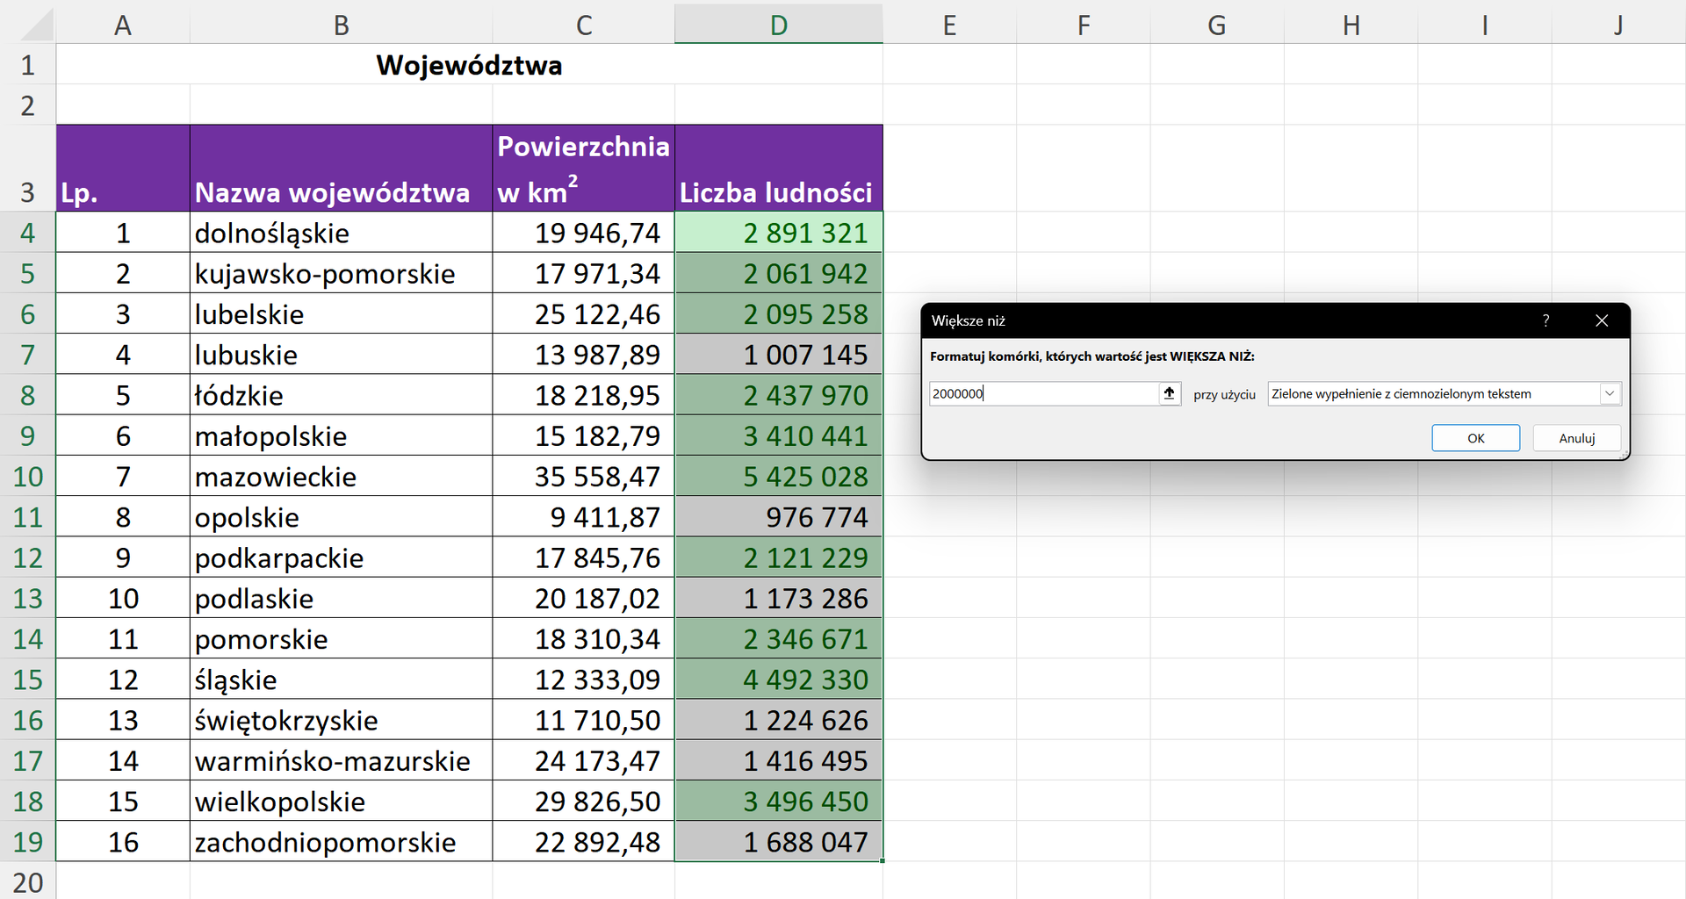Image resolution: width=1686 pixels, height=899 pixels.
Task: Select column B header
Action: 341,25
